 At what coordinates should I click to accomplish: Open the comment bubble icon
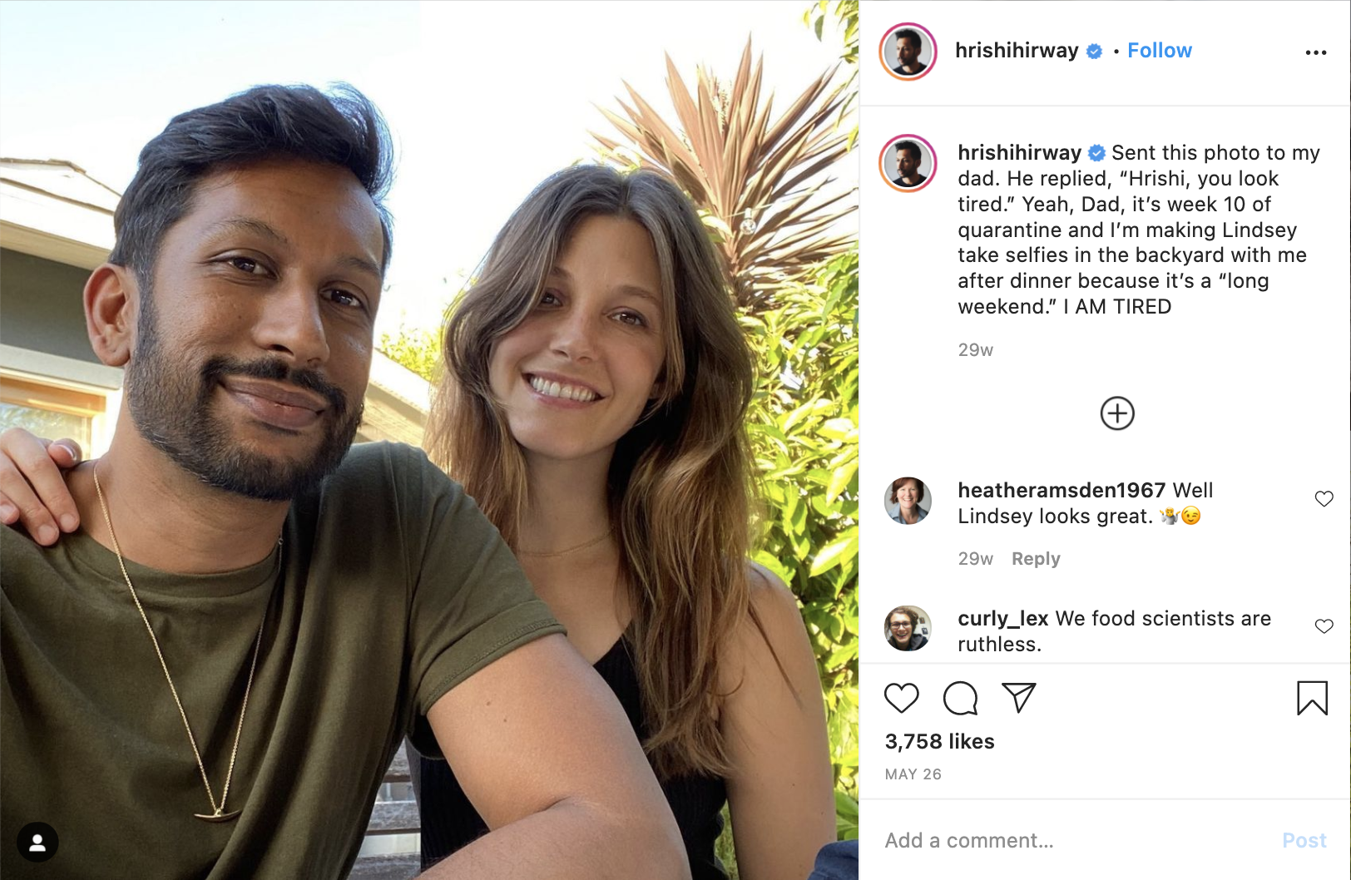960,698
